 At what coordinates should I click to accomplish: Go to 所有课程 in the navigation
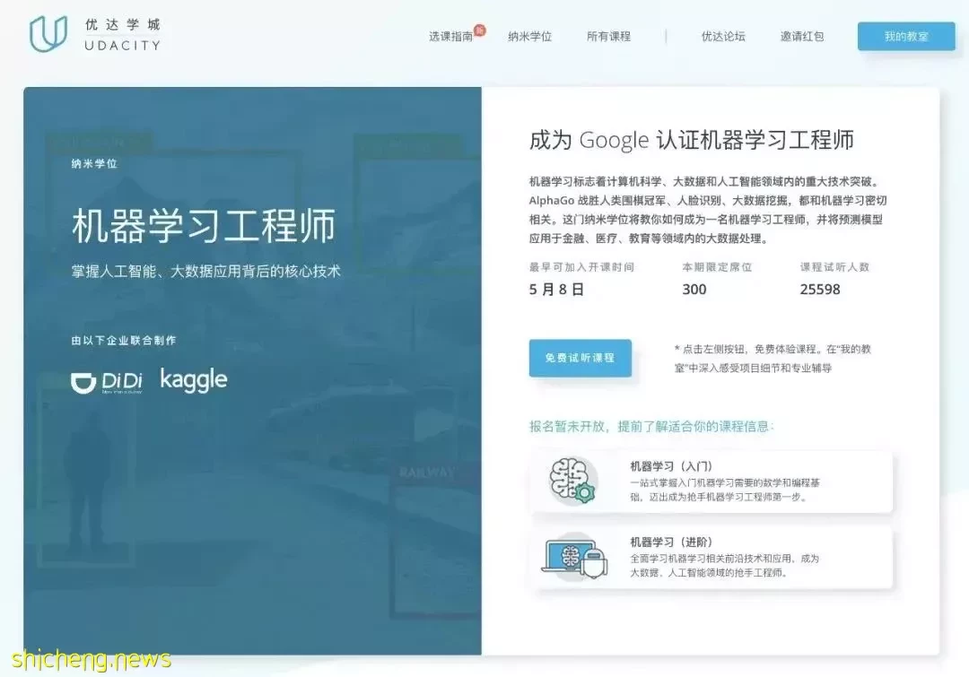[x=608, y=37]
